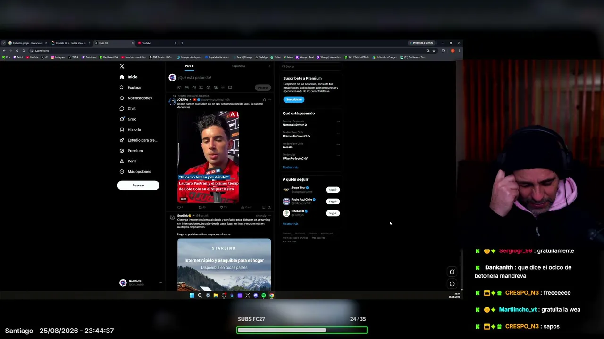This screenshot has height=339, width=604.
Task: Open Golito09 account menu dots
Action: point(160,283)
